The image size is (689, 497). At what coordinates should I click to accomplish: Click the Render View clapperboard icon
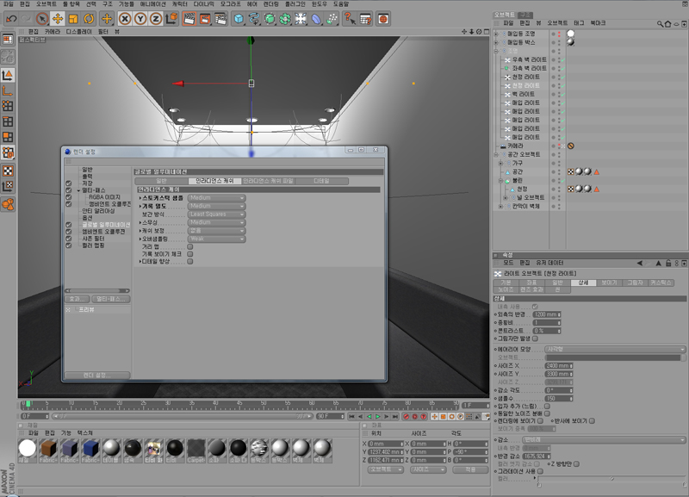[189, 18]
